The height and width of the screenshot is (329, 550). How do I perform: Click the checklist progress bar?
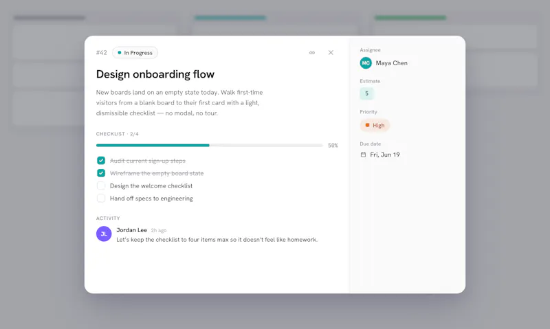(210, 145)
